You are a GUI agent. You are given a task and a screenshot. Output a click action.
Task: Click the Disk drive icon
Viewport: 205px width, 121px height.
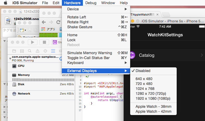coord(14,84)
